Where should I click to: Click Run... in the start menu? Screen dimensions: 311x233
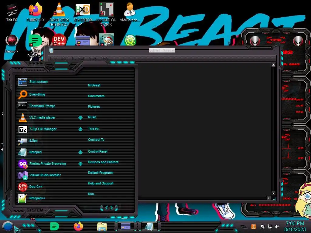click(x=92, y=194)
